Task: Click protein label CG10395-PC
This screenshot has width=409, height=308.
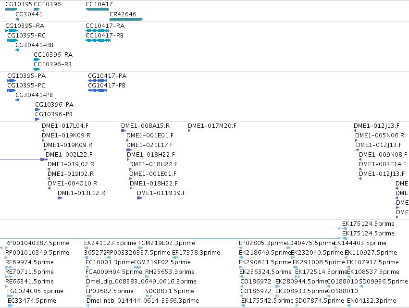Action: [26, 86]
